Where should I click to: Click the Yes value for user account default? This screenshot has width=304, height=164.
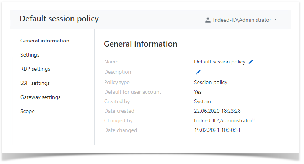tap(198, 92)
